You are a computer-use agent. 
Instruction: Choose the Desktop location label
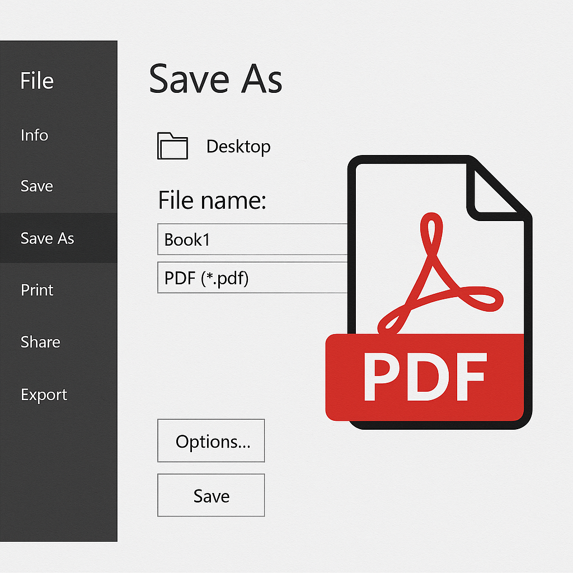pos(238,147)
